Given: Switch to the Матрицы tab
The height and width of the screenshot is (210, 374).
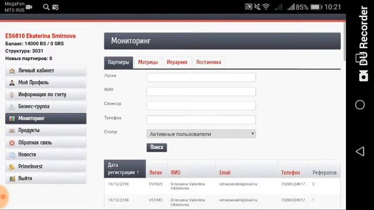Looking at the screenshot, I should (x=148, y=62).
